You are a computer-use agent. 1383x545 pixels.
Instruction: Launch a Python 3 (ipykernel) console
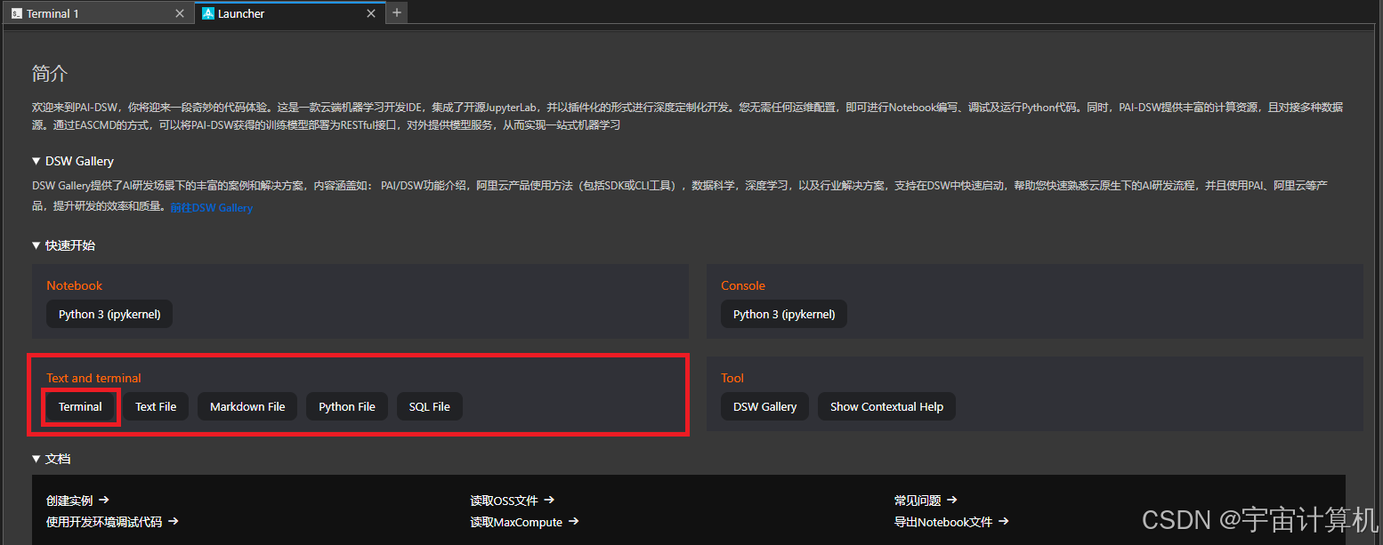click(x=783, y=314)
